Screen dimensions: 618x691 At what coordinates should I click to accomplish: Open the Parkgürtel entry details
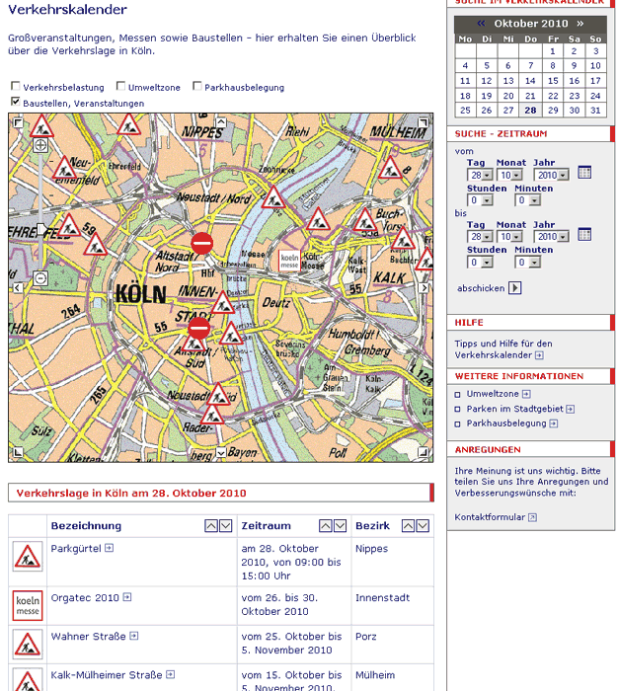pos(82,548)
